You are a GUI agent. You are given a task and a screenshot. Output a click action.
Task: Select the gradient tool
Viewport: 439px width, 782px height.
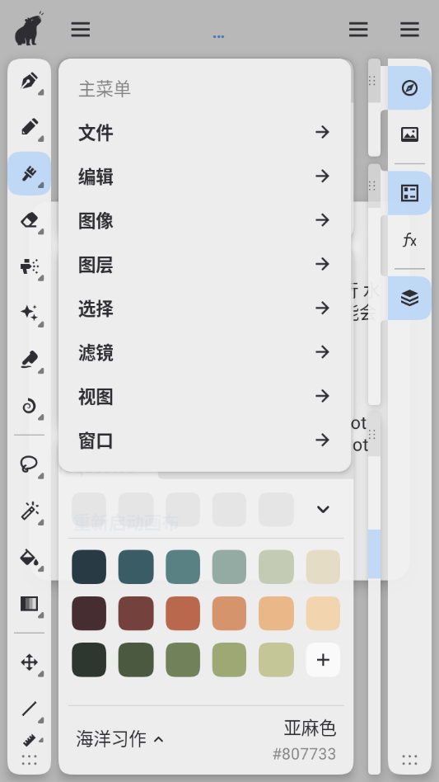[30, 604]
